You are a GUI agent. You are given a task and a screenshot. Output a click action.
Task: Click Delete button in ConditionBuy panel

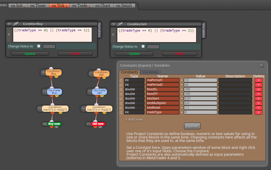point(75,54)
